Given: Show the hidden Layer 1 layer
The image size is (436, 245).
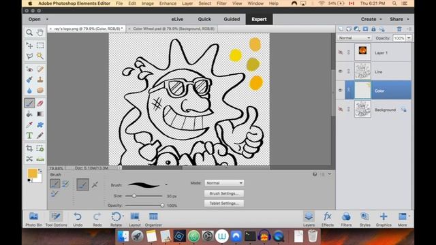Looking at the screenshot, I should 341,52.
